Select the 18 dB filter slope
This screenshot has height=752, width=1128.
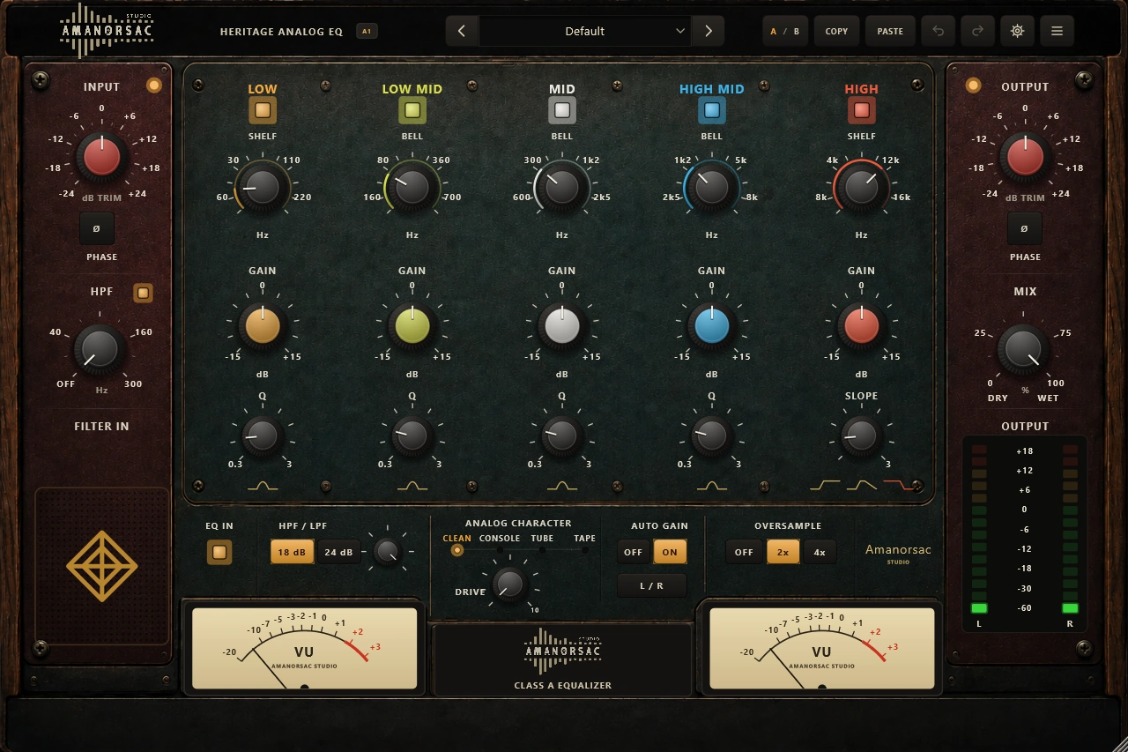coord(292,552)
